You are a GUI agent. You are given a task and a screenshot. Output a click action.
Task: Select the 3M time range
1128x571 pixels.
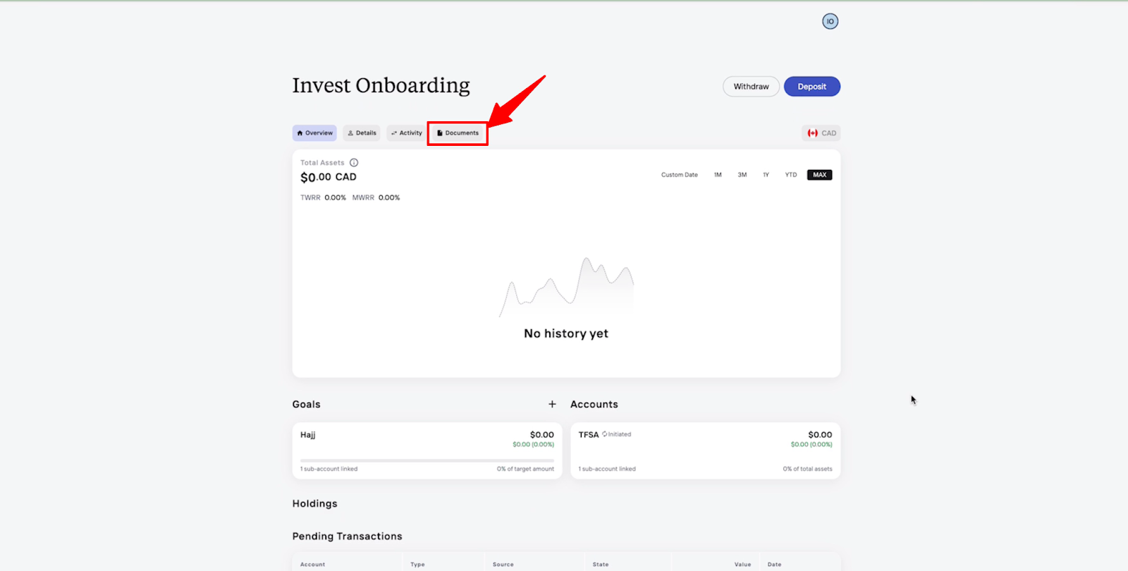742,175
